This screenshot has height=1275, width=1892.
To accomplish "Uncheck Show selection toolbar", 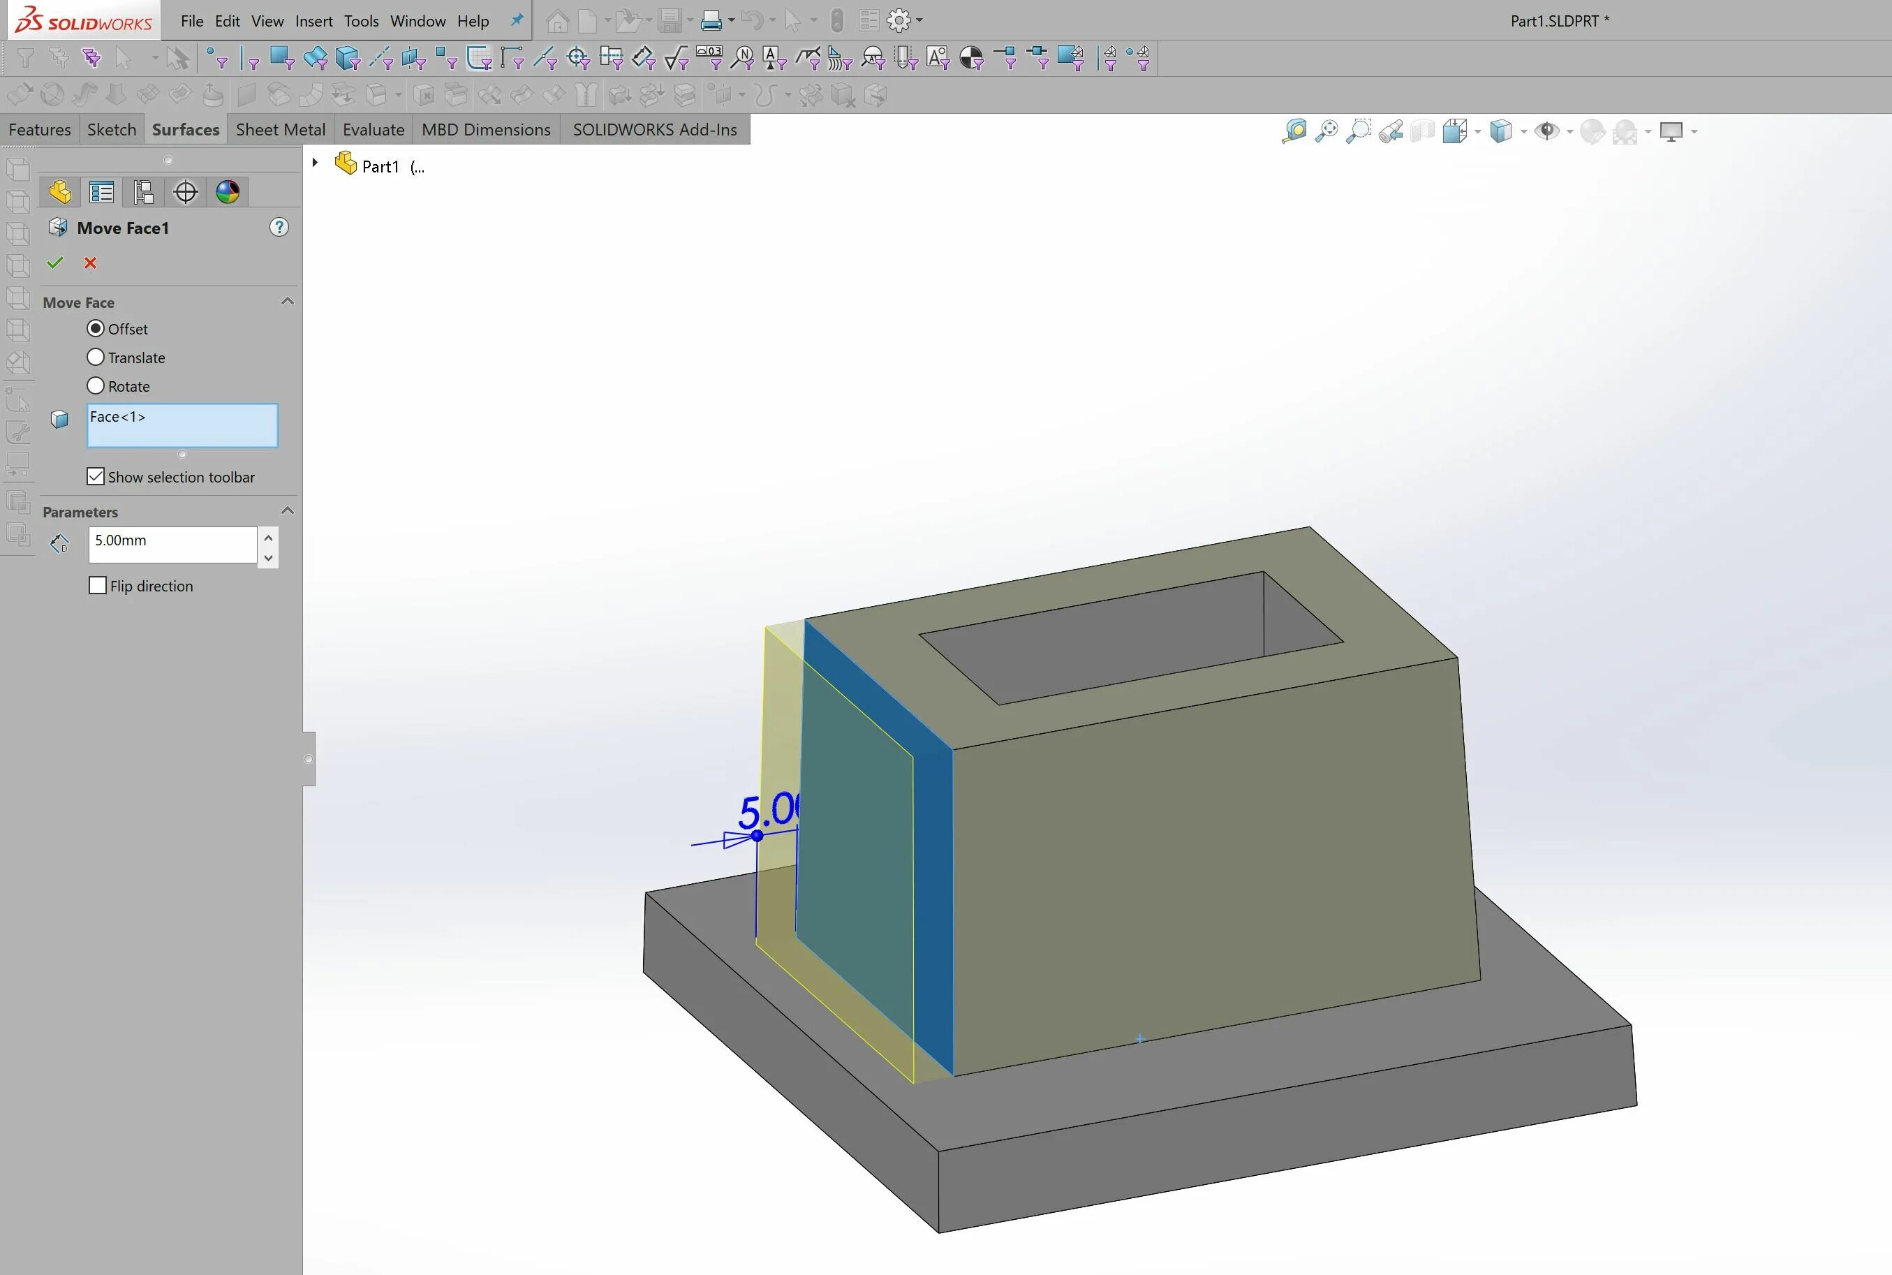I will tap(96, 476).
